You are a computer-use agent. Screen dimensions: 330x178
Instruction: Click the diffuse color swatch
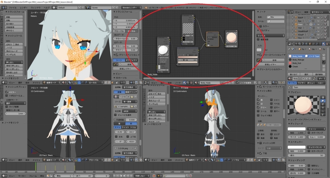(x=296, y=129)
